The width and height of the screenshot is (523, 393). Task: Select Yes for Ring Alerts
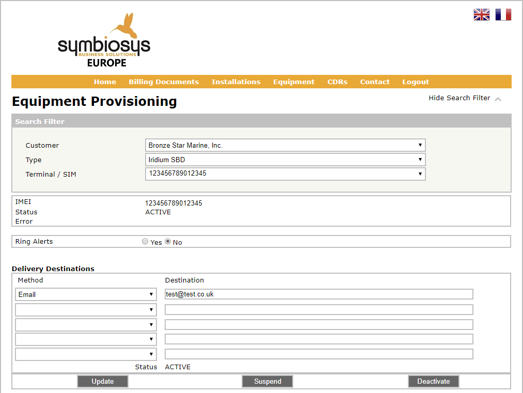pyautogui.click(x=145, y=242)
